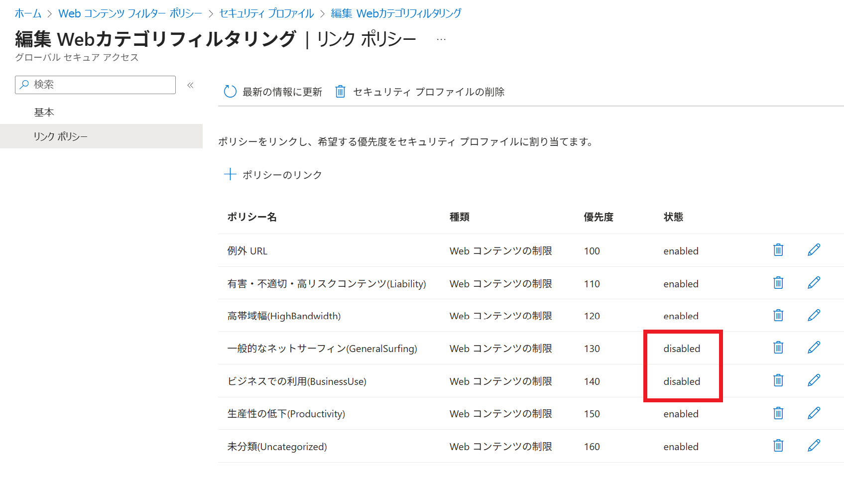Screen dimensions: 844x480
Task: Click セキュリティ プロファイルの削除 label
Action: [x=429, y=92]
